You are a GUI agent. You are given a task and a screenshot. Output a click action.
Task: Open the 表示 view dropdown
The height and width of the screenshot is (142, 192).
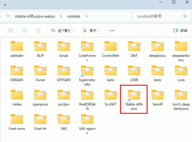(x=92, y=30)
